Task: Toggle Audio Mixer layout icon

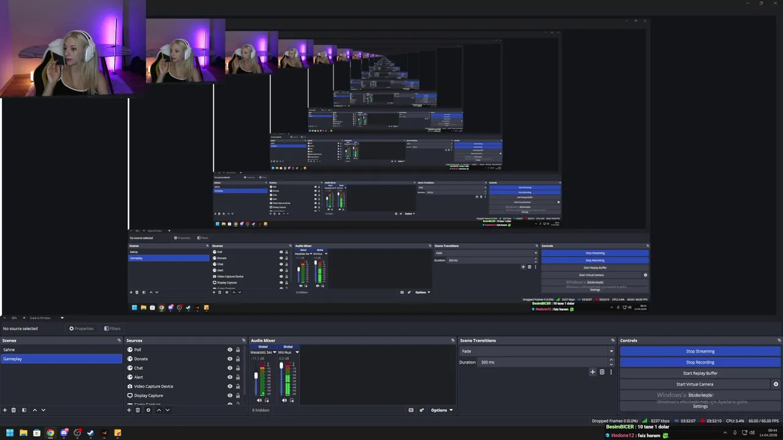Action: (411, 410)
